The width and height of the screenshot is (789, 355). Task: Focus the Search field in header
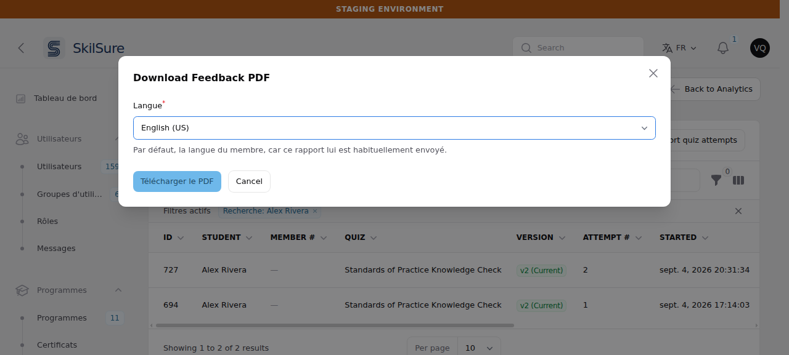578,48
